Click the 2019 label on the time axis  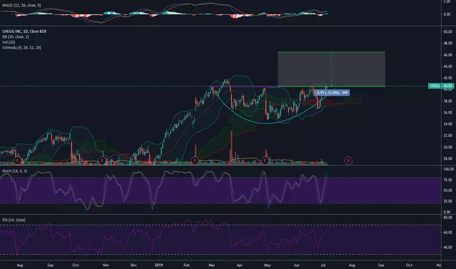159,265
